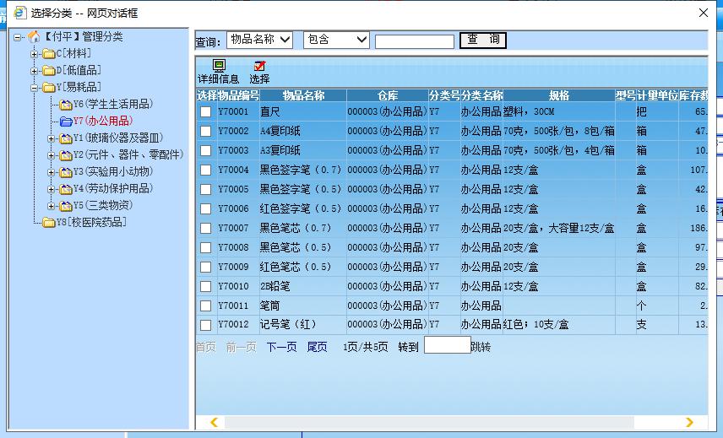Click the folder icon for Y3(实验用小动物)

pos(66,172)
